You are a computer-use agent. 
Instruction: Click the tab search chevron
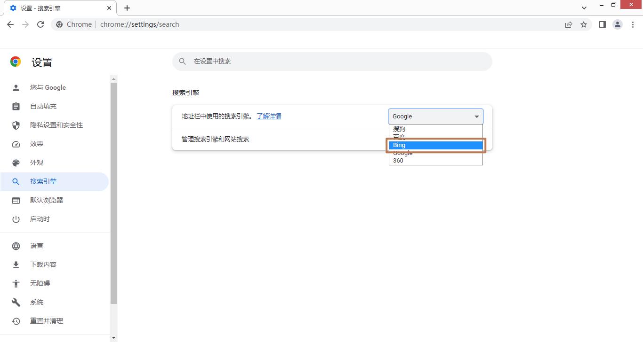(584, 8)
